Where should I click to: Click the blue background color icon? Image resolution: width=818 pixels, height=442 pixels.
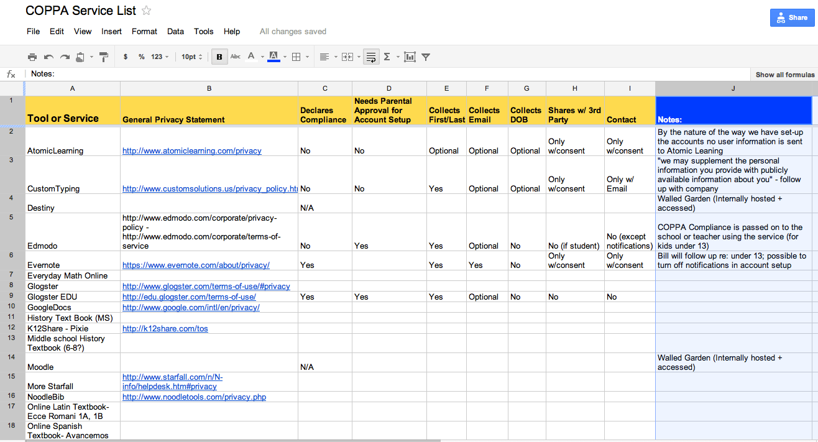[273, 57]
